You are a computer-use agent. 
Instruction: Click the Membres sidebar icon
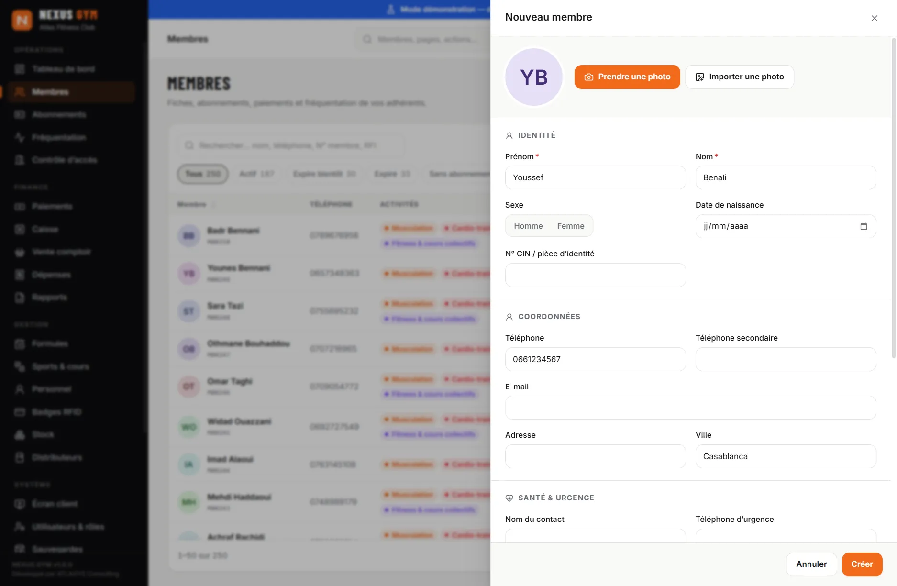coord(20,92)
